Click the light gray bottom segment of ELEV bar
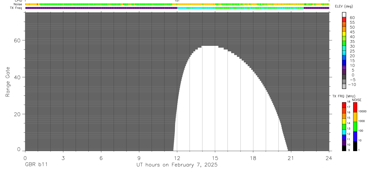Screen dimensions: 370x171 pos(344,86)
